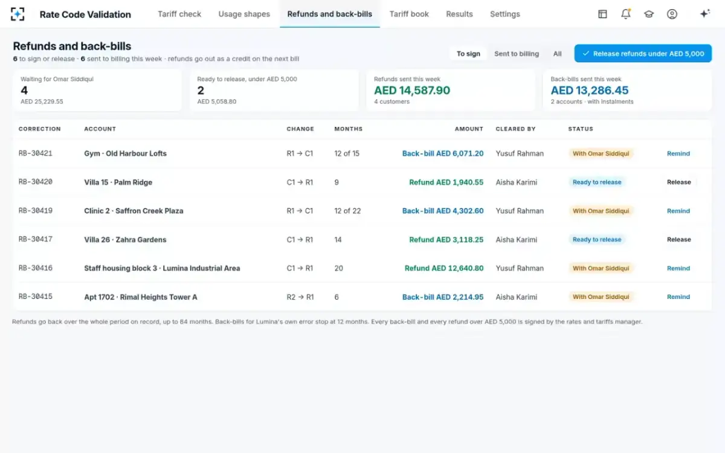This screenshot has height=453, width=725.
Task: Sort by the Amount column header
Action: click(x=469, y=129)
